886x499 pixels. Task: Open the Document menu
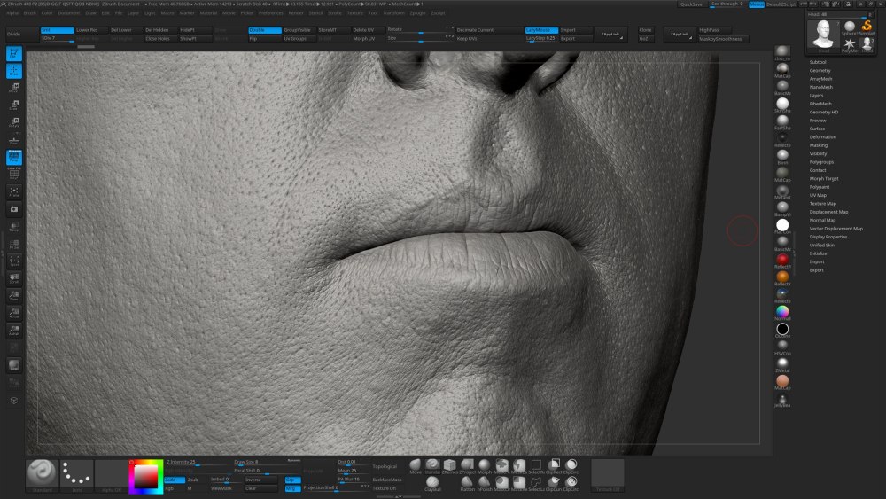click(69, 13)
